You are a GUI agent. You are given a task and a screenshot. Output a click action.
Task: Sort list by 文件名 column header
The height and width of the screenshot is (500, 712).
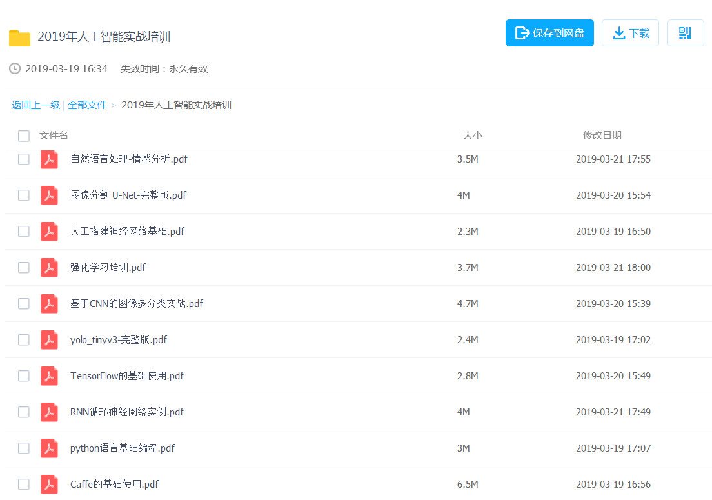pyautogui.click(x=54, y=135)
